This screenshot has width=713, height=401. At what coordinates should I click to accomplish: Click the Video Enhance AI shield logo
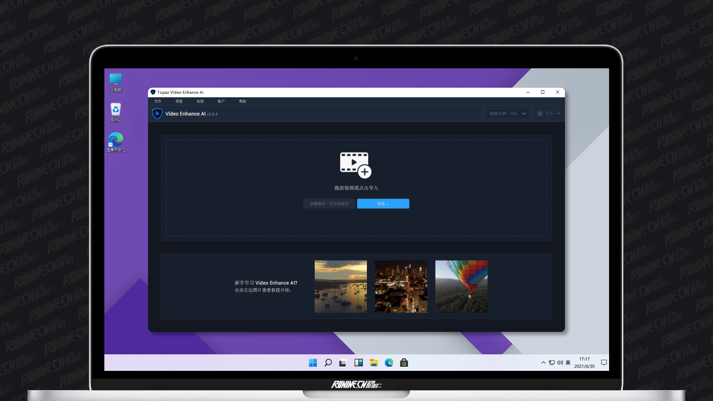tap(157, 114)
